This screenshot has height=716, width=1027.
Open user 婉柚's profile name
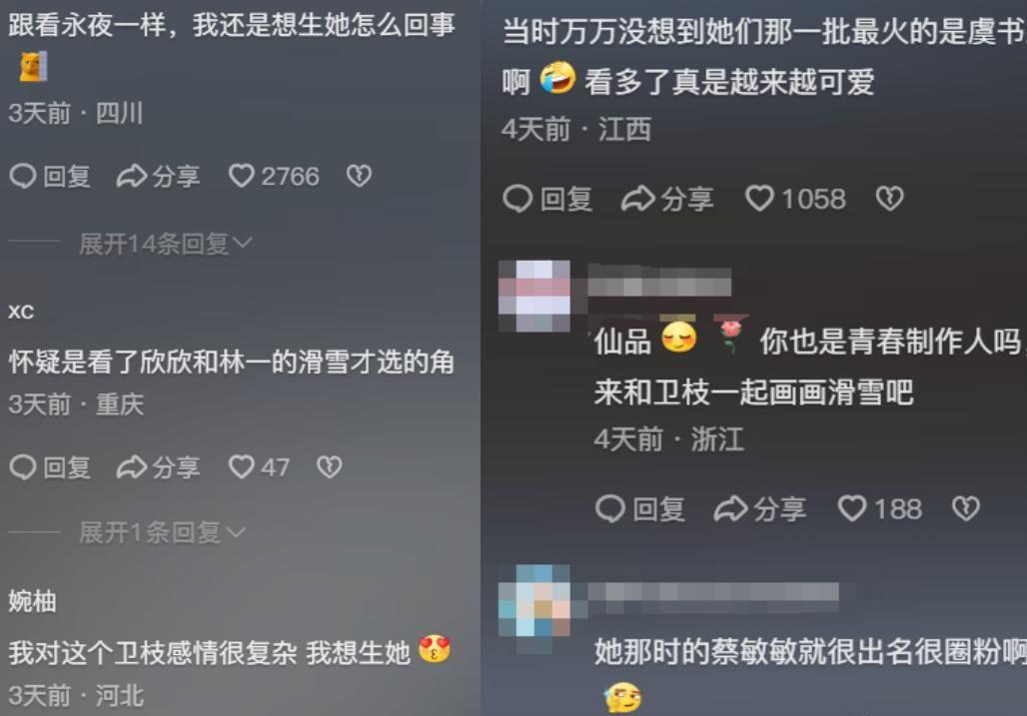(32, 601)
